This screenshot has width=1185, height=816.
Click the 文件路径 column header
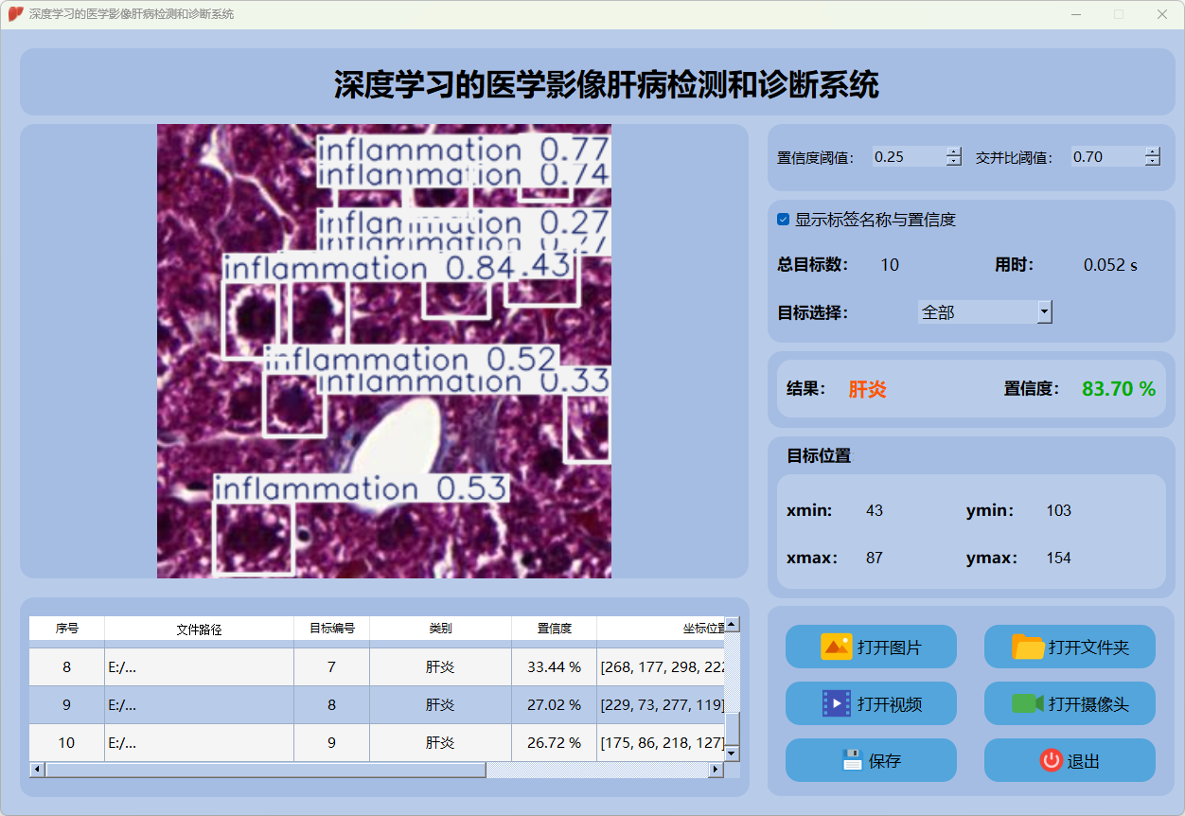pos(199,629)
